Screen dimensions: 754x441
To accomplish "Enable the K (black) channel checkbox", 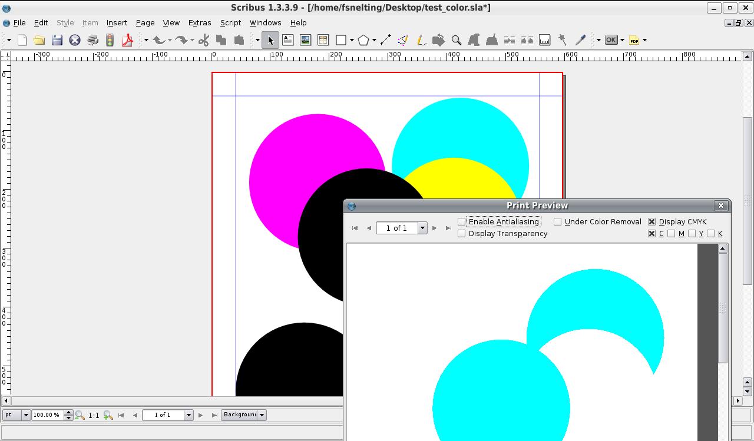I will pos(711,234).
